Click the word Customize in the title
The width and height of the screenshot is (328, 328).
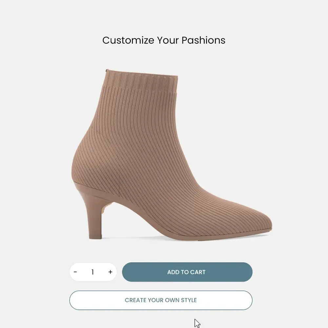point(128,40)
